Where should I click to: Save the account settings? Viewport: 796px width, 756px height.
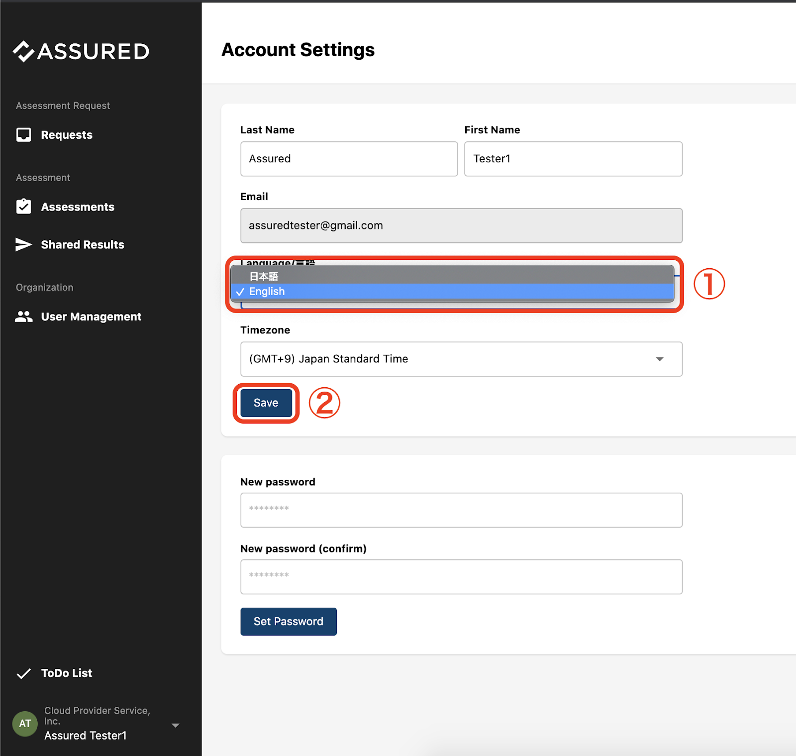click(266, 403)
